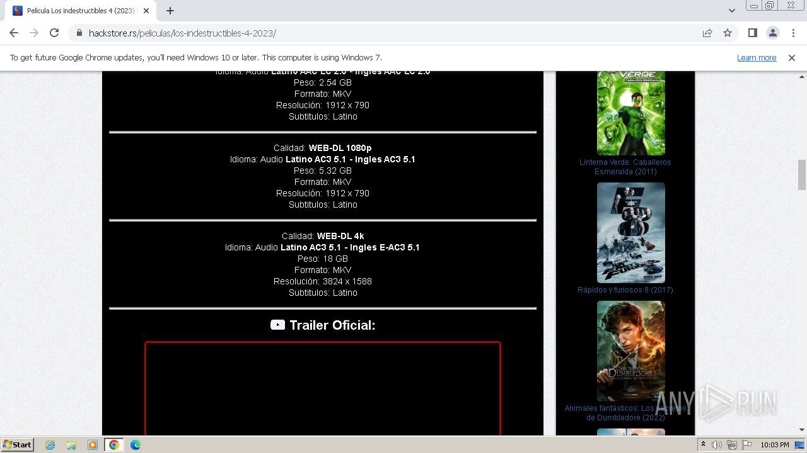Close the Los indestructibles 4 tab
The height and width of the screenshot is (453, 807).
[146, 11]
